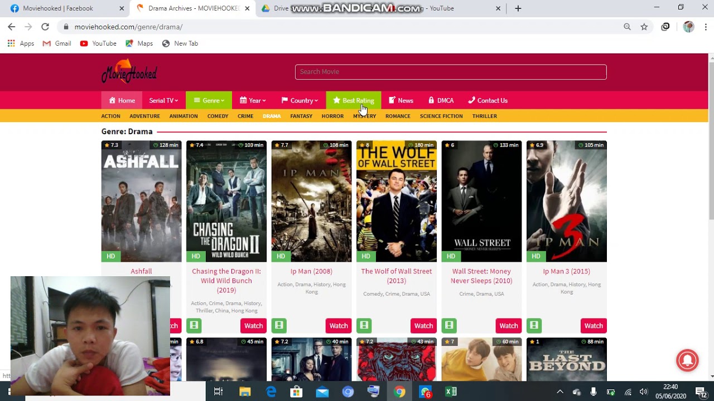714x401 pixels.
Task: Select the ROMANCE genre link
Action: [398, 116]
